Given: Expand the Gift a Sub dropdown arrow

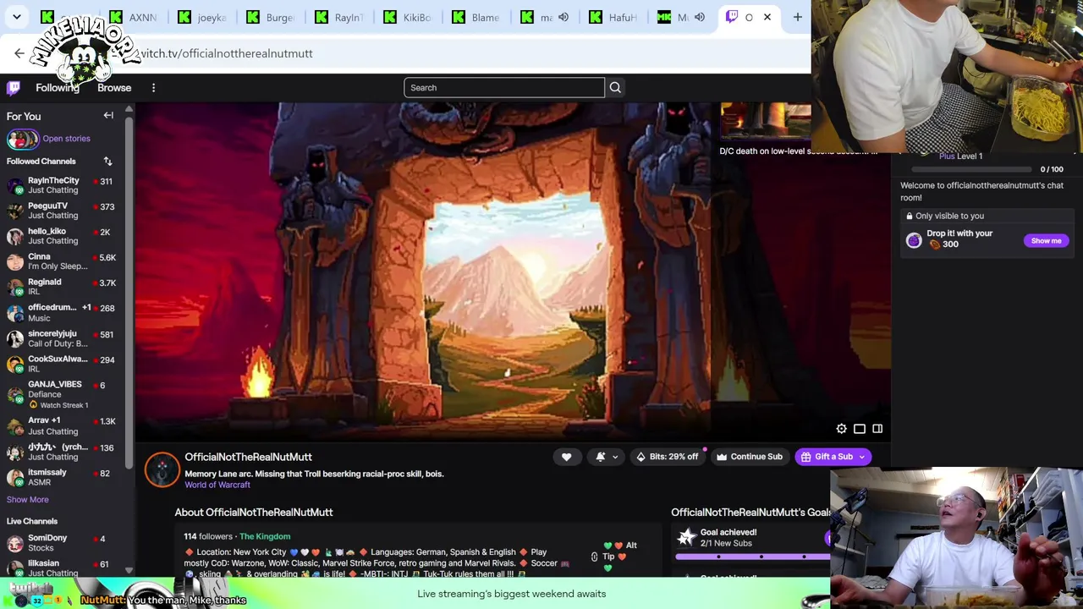Looking at the screenshot, I should tap(862, 457).
